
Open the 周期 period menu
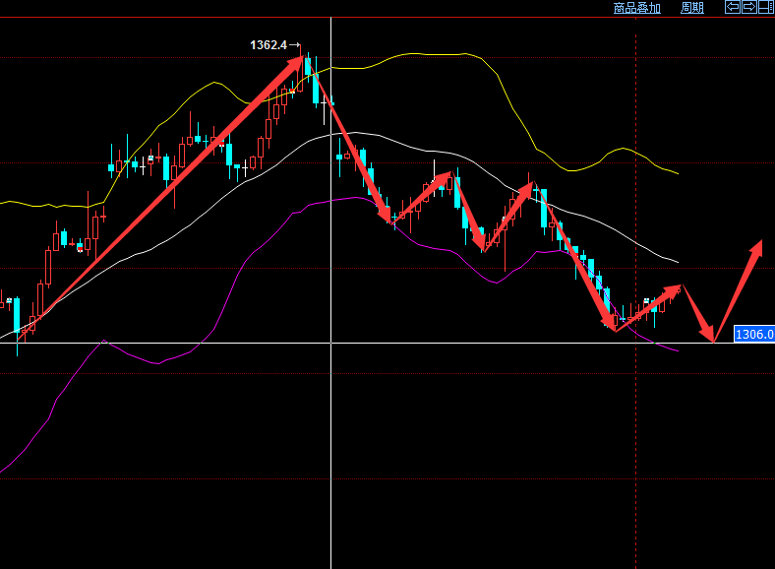[x=692, y=8]
